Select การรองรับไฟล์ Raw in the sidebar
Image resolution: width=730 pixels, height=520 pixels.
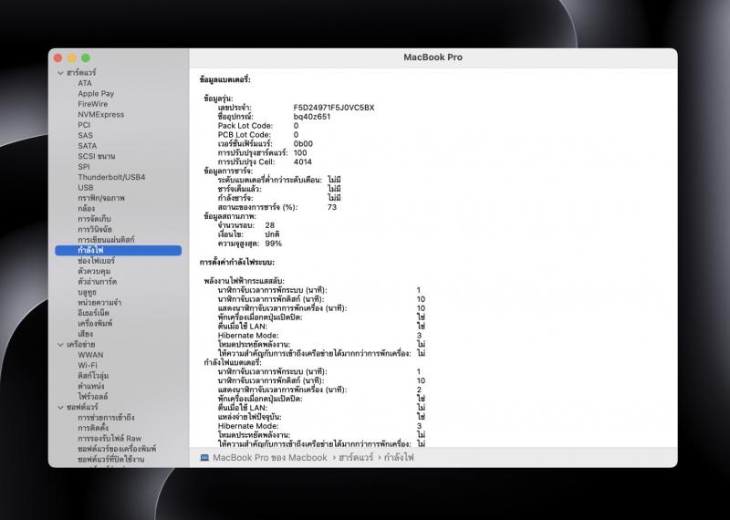pyautogui.click(x=109, y=439)
